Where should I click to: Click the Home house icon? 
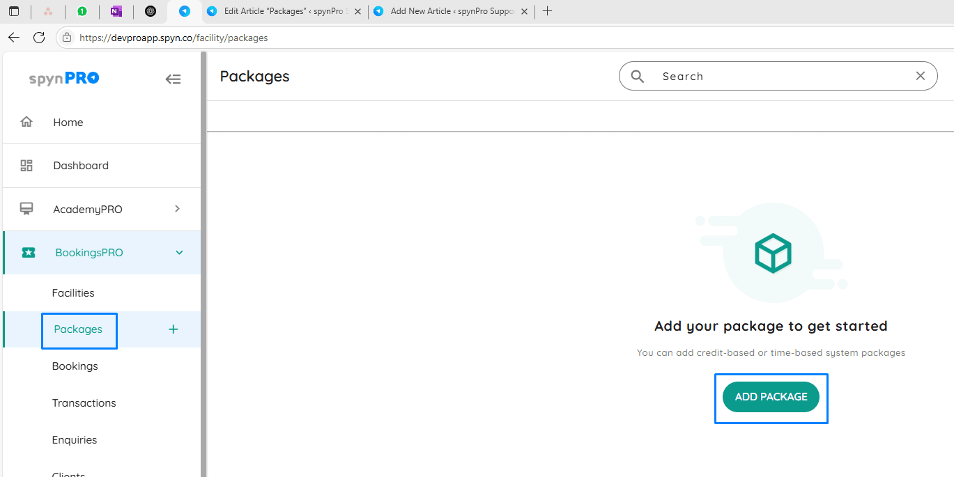pos(26,122)
